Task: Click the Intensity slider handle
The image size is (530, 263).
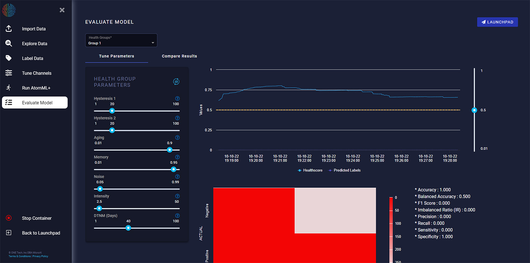Action: (99, 208)
